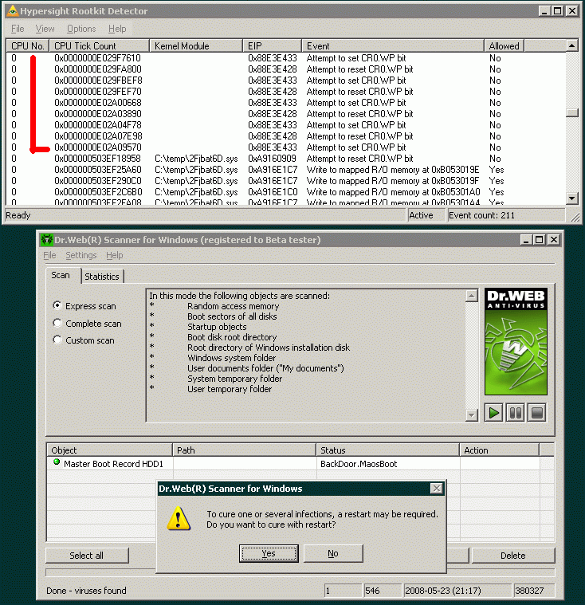Select the row writing to memory at 0xB05301A0
The image size is (585, 605).
pos(285,192)
